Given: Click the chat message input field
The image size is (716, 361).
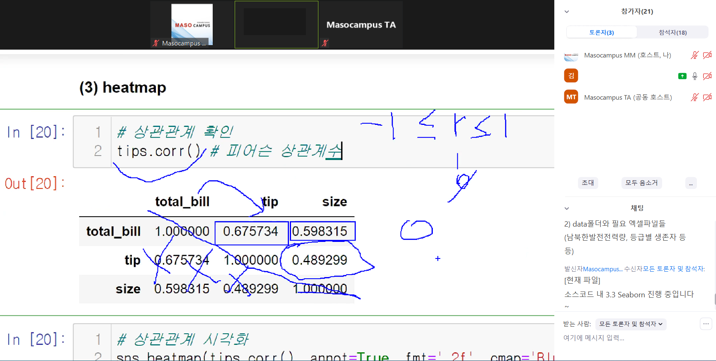Looking at the screenshot, I should pyautogui.click(x=630, y=338).
